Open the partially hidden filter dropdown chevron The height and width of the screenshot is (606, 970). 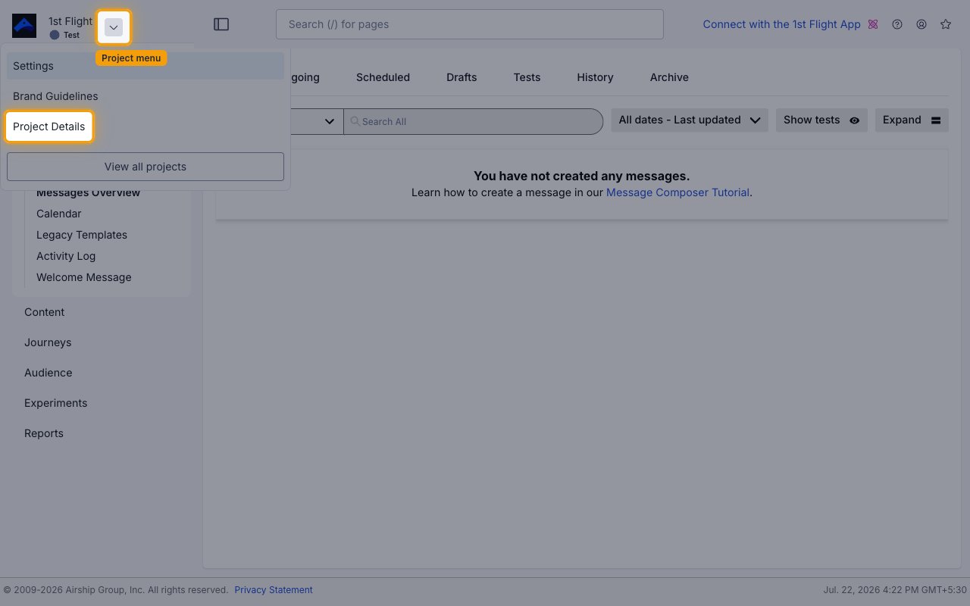coord(330,121)
